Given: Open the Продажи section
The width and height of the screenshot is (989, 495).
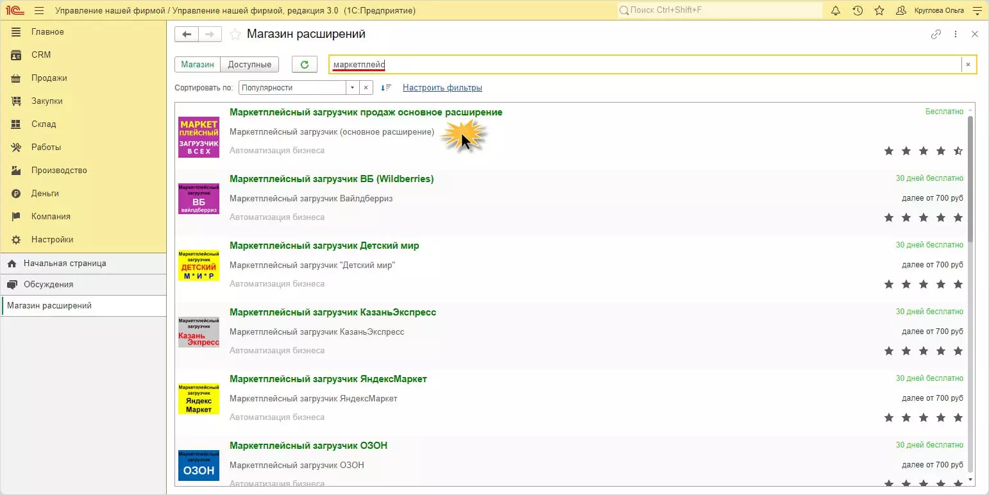Looking at the screenshot, I should coord(83,78).
